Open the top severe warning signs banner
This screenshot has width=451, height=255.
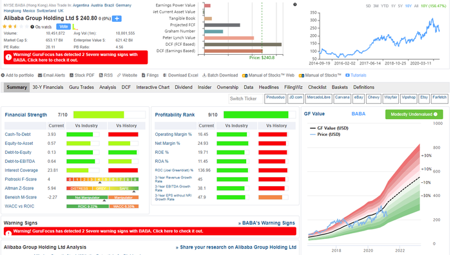click(75, 57)
